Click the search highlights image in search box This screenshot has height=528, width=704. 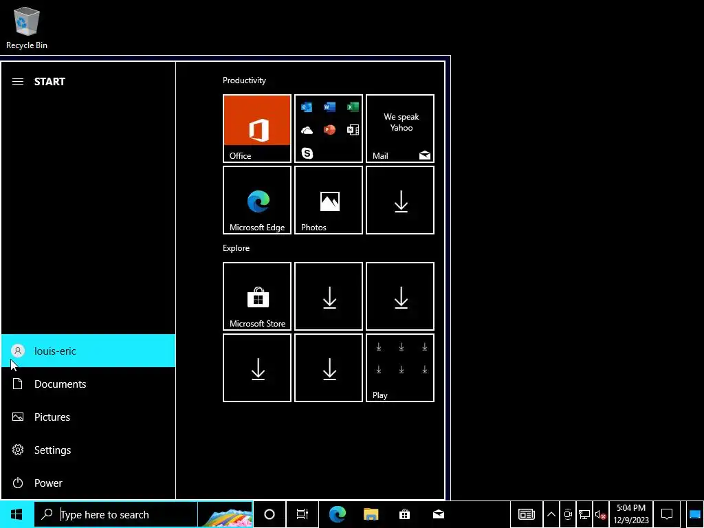point(225,514)
